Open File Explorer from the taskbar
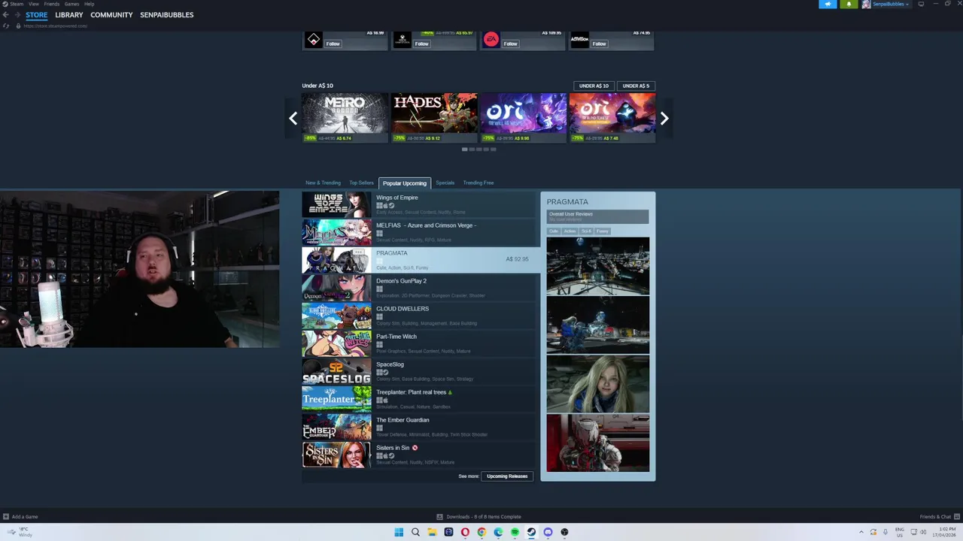 point(432,532)
